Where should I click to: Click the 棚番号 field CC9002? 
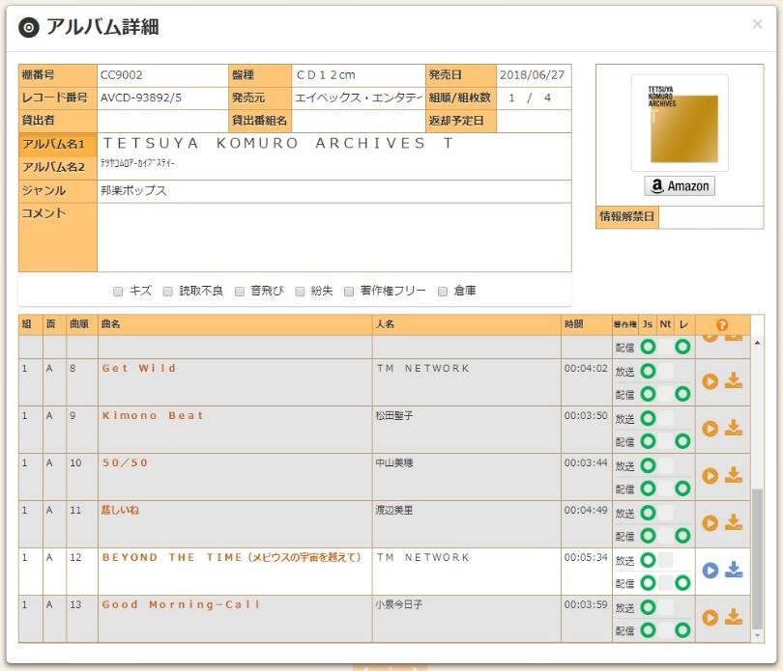click(162, 75)
